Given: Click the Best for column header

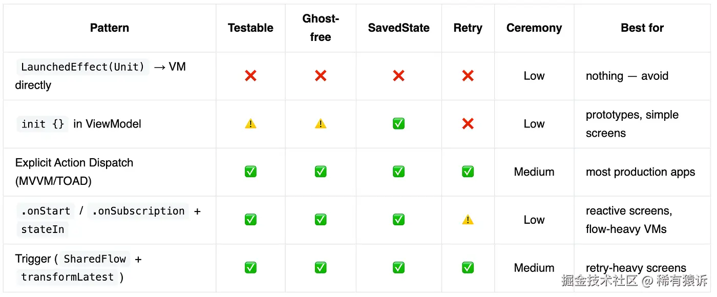Looking at the screenshot, I should [642, 28].
